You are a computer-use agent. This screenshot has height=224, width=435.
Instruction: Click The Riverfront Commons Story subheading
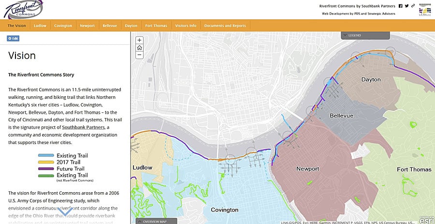41,75
